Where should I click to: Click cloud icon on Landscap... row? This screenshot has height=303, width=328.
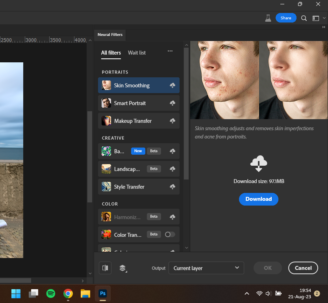click(172, 169)
